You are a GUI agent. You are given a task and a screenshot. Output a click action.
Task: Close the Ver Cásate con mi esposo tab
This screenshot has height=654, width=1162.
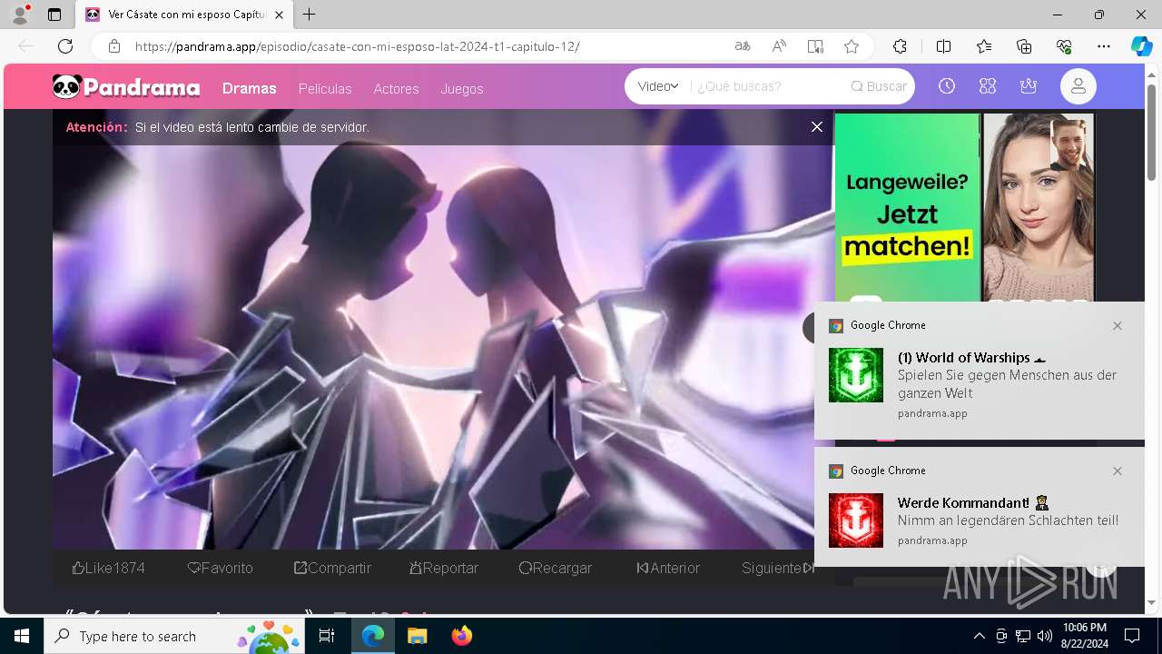click(279, 15)
